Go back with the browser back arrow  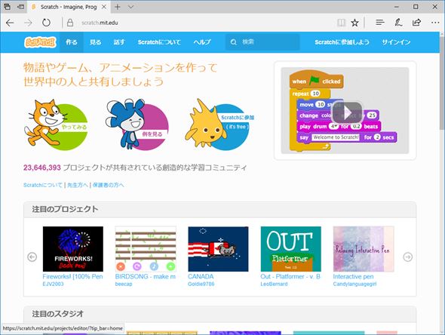pyautogui.click(x=10, y=23)
